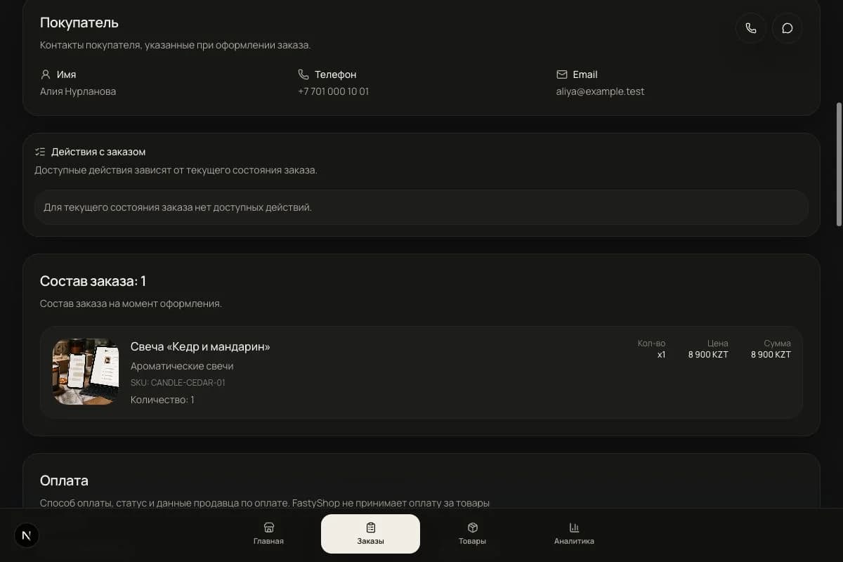Open the Заказы tab
The image size is (843, 562).
[370, 534]
